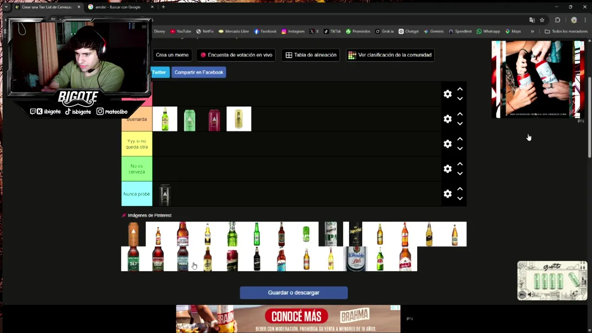The width and height of the screenshot is (592, 333).
Task: Move the Buenarda tier down with its arrow
Action: pos(460,123)
